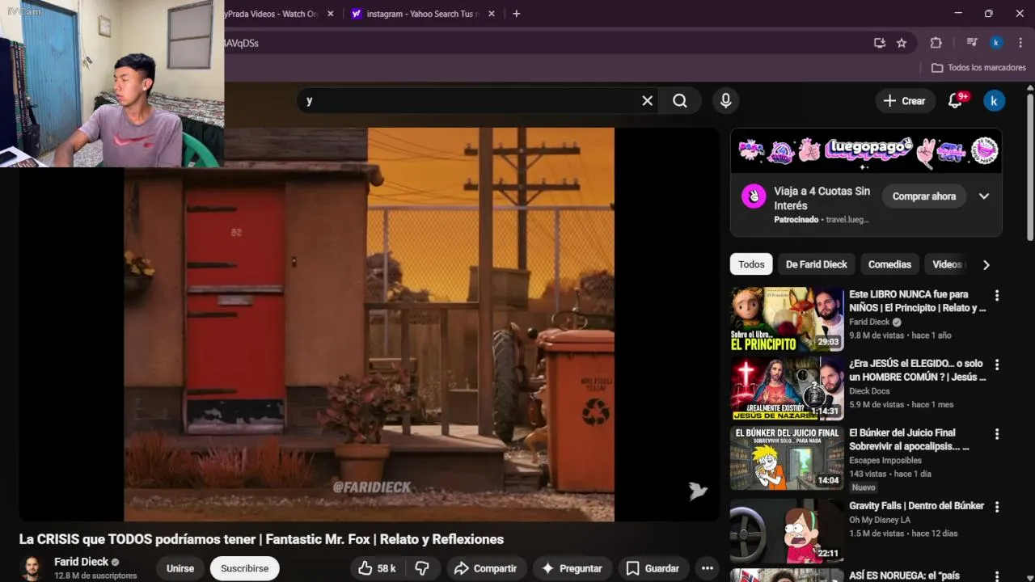Open the browser extensions puzzle icon
1035x582 pixels.
point(936,43)
